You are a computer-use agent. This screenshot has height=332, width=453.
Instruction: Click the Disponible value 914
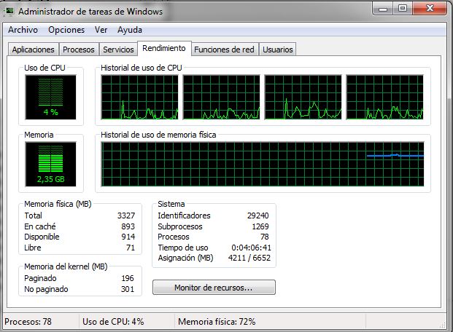(x=128, y=237)
